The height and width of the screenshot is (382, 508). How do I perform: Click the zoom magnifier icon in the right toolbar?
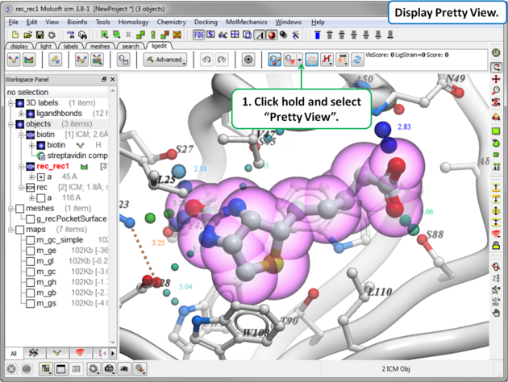click(497, 92)
